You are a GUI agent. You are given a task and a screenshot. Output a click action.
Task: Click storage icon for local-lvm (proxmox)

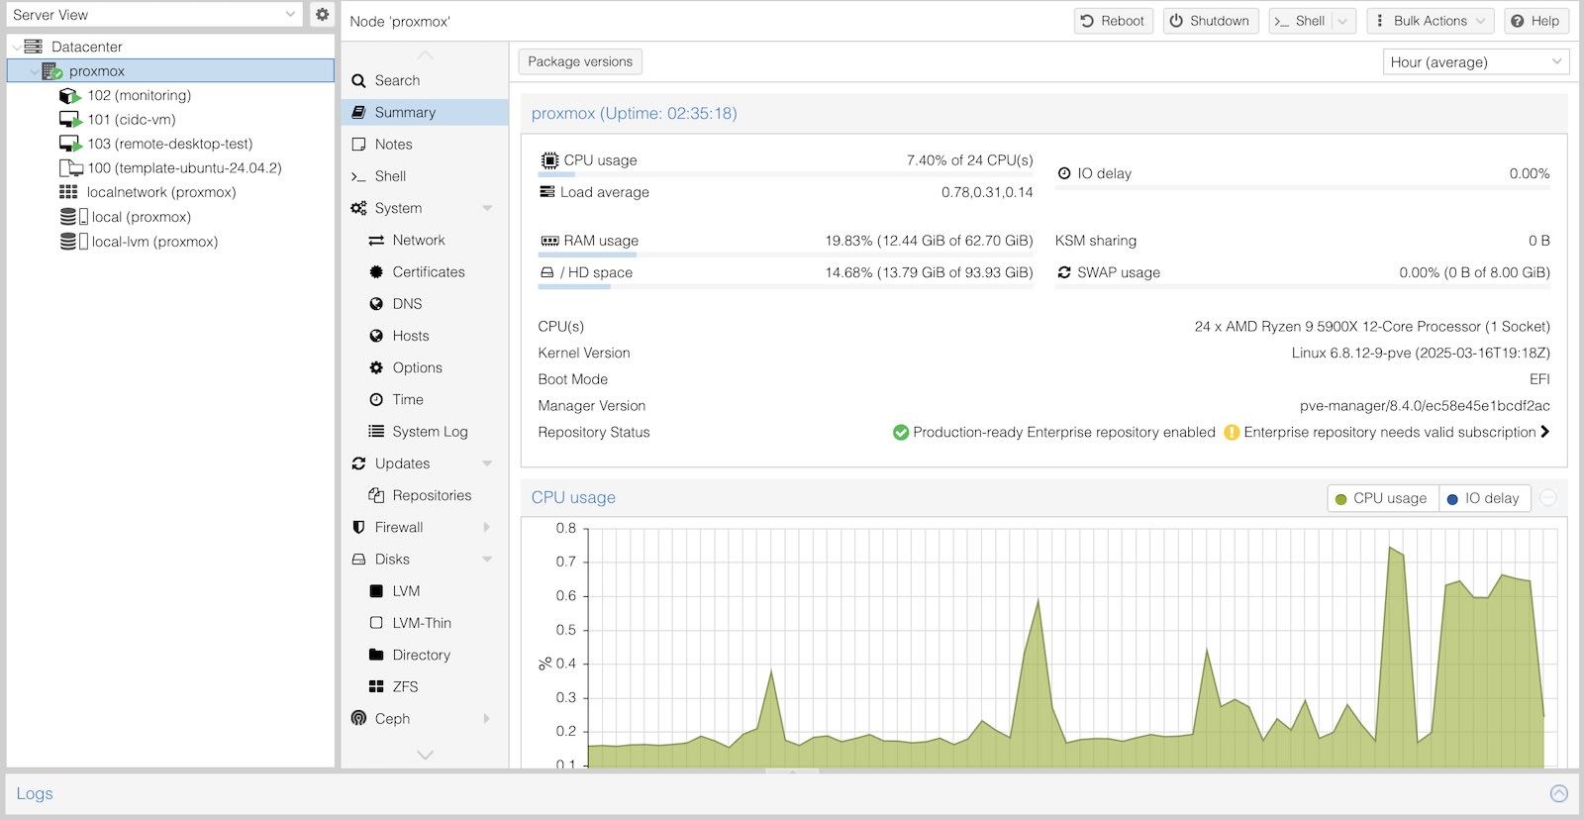[74, 242]
